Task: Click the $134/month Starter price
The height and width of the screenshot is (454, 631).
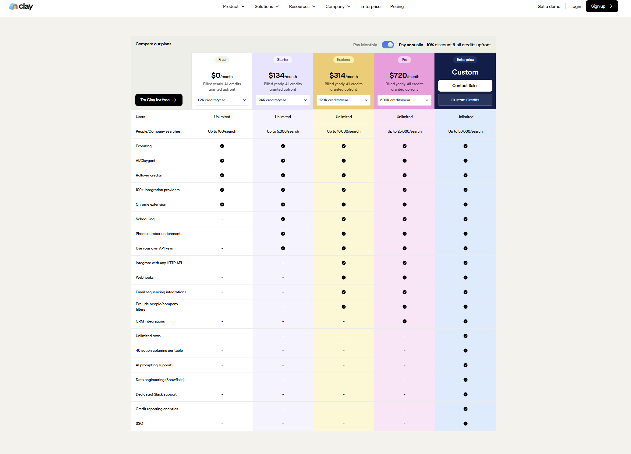Action: [x=283, y=75]
